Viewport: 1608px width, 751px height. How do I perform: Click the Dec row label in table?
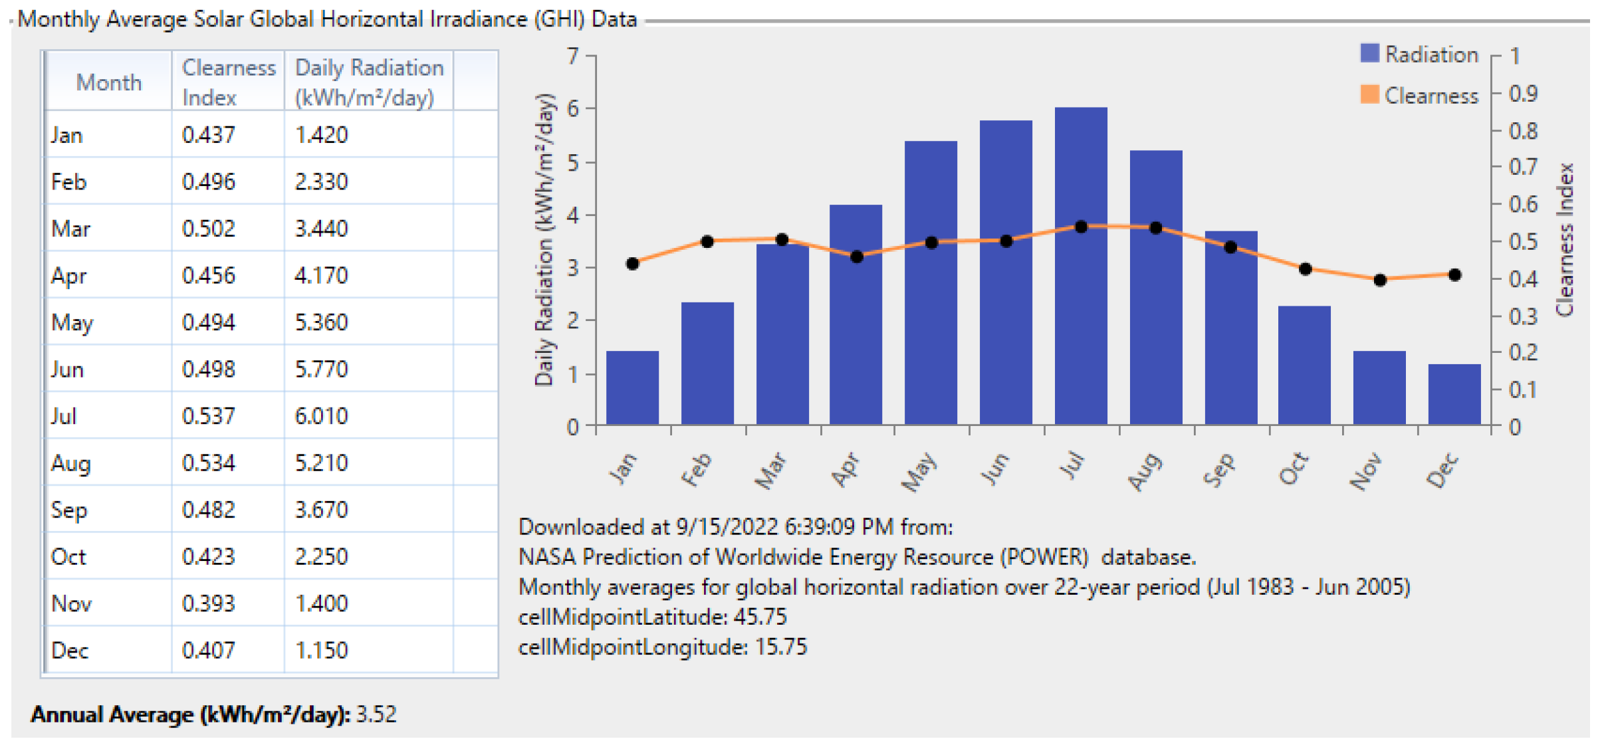(70, 650)
